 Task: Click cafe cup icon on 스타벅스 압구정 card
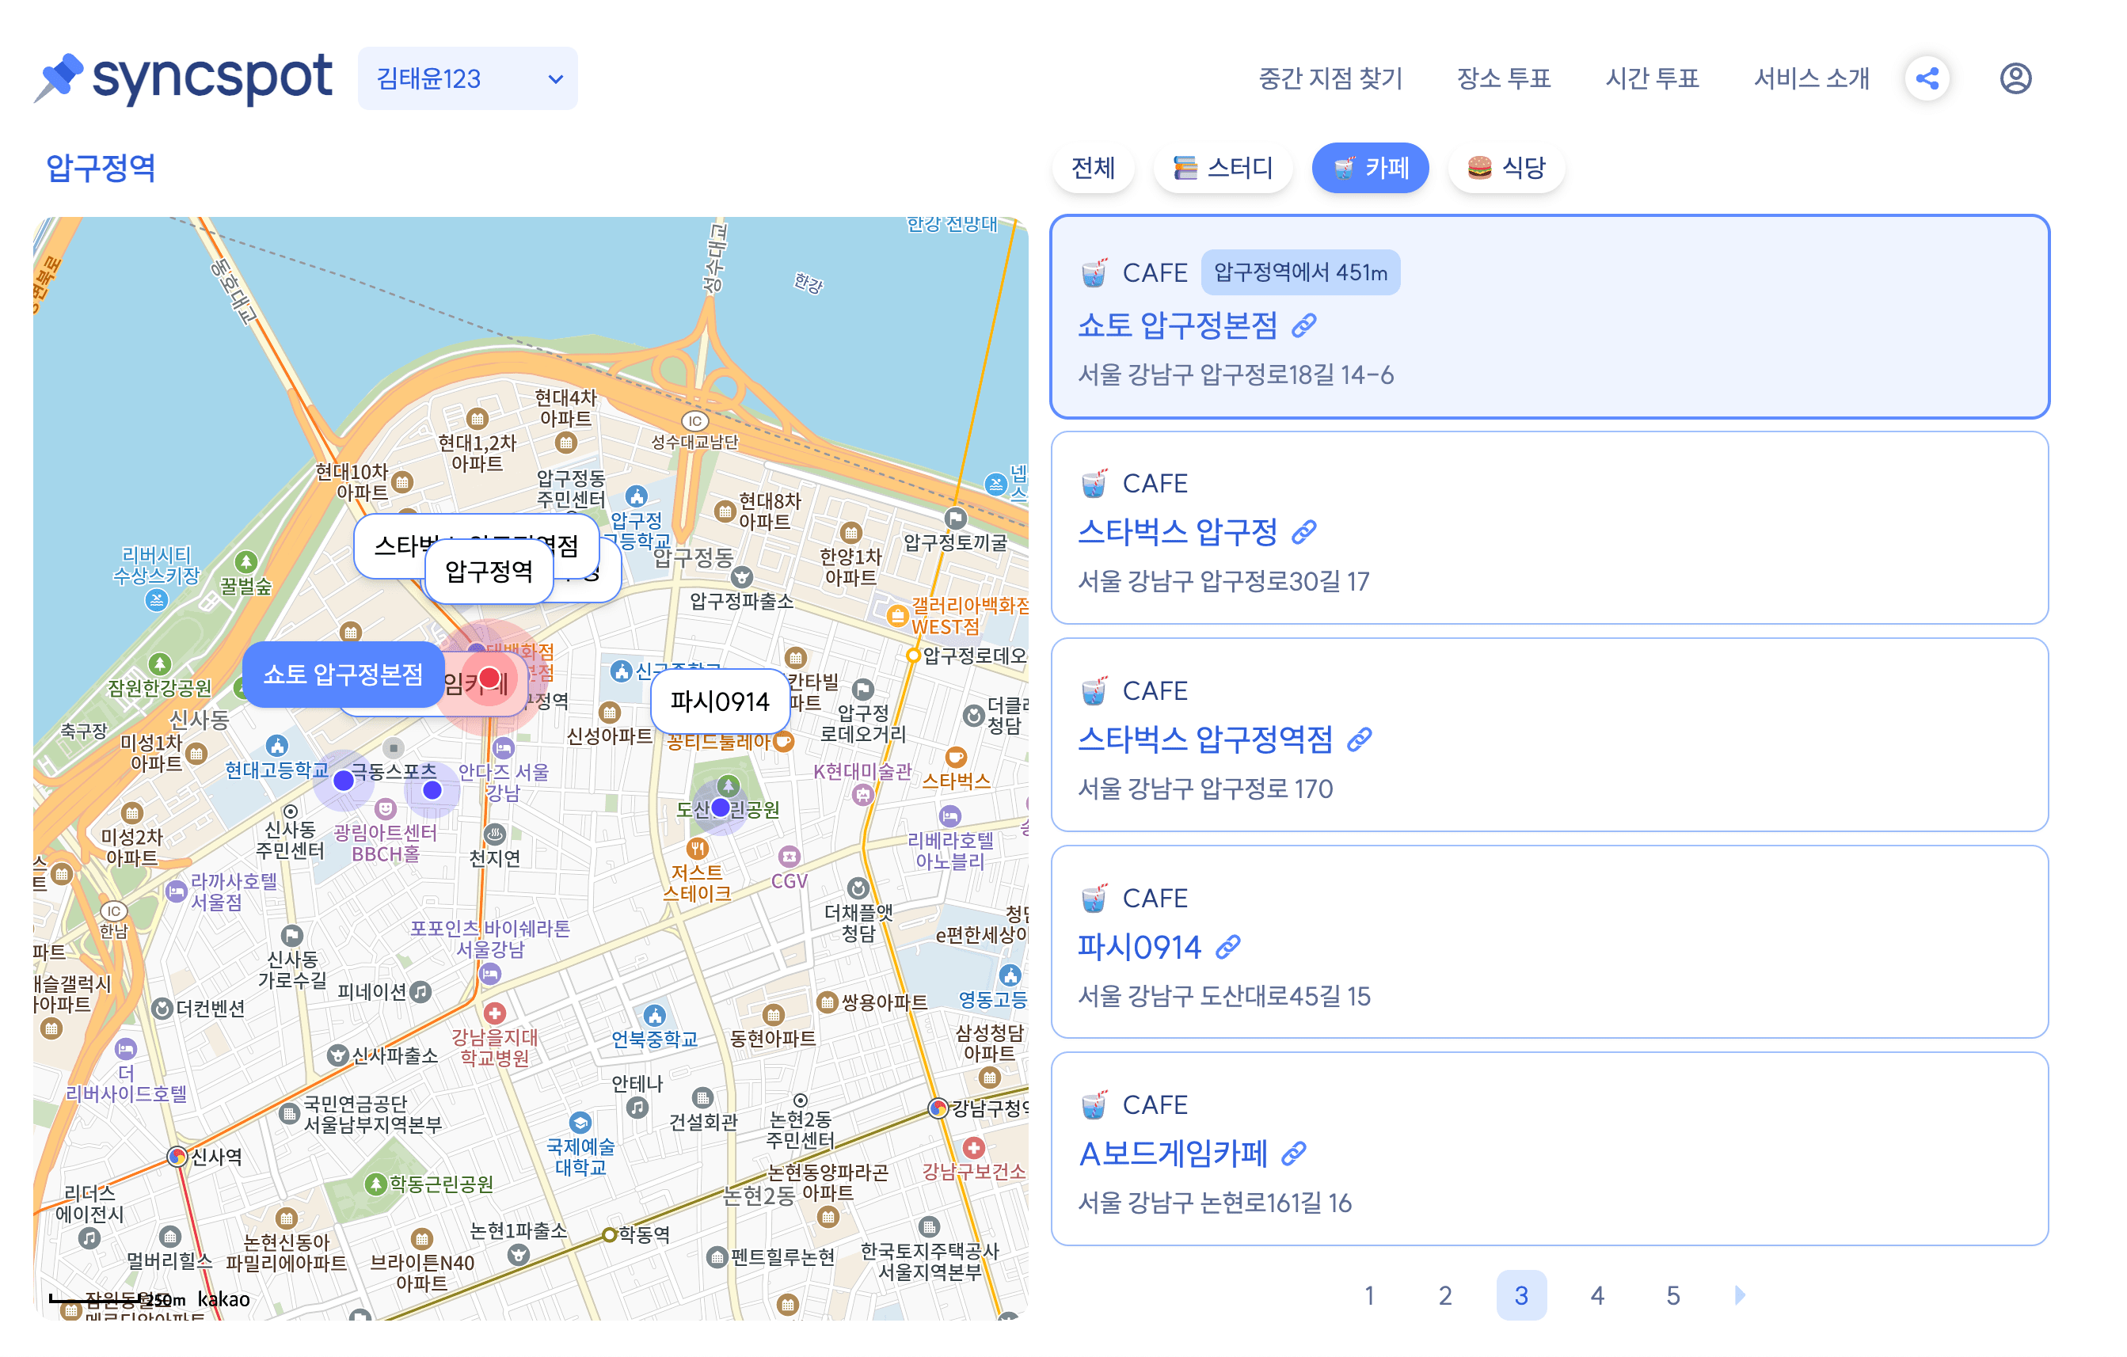point(1094,484)
